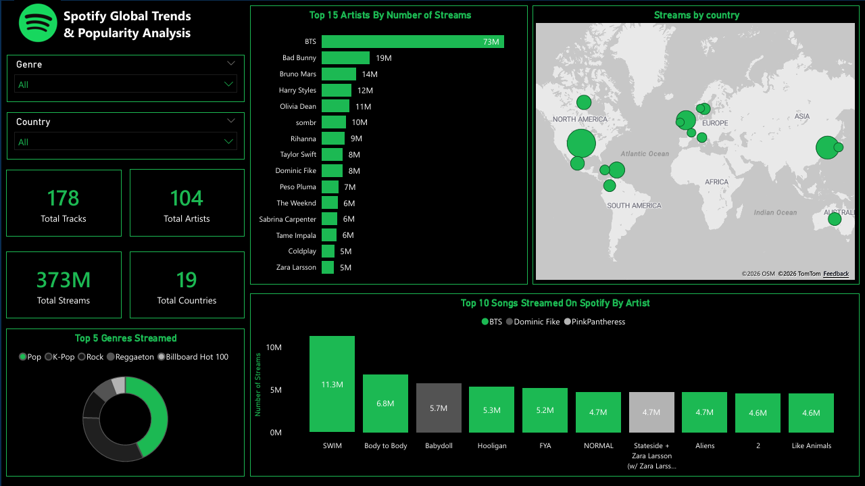Click the song column labeled 2
This screenshot has height=486, width=865.
758,413
